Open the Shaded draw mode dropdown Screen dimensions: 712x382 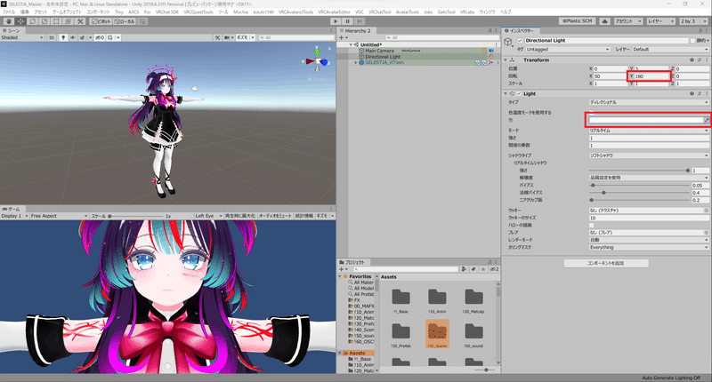pos(21,37)
